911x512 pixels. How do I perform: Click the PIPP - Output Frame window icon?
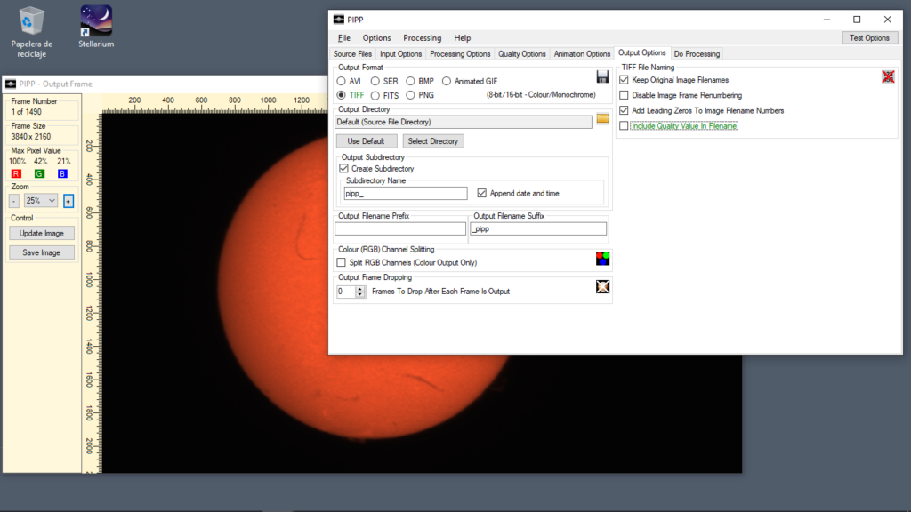coord(11,84)
